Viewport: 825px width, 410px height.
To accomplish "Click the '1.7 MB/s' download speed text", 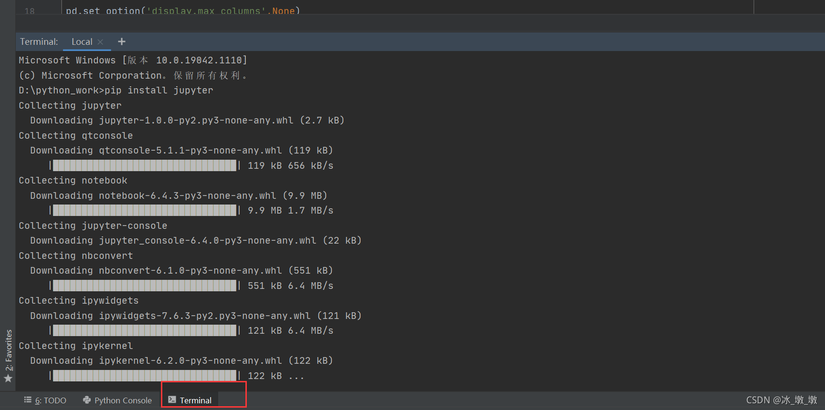I will pos(311,210).
